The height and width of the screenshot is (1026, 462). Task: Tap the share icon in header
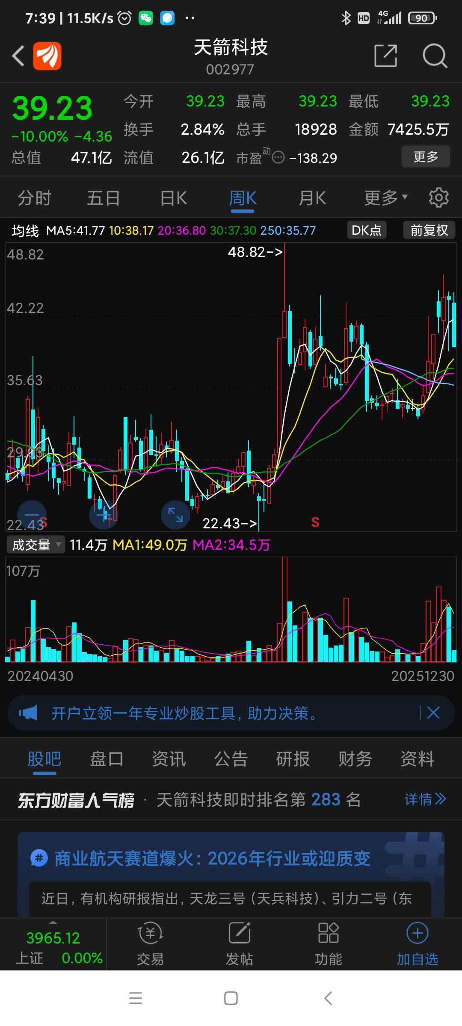[385, 56]
